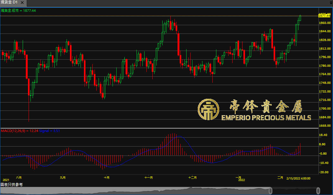Click the 1860.00 price axis label
The height and width of the screenshot is (195, 333).
[x=325, y=23]
